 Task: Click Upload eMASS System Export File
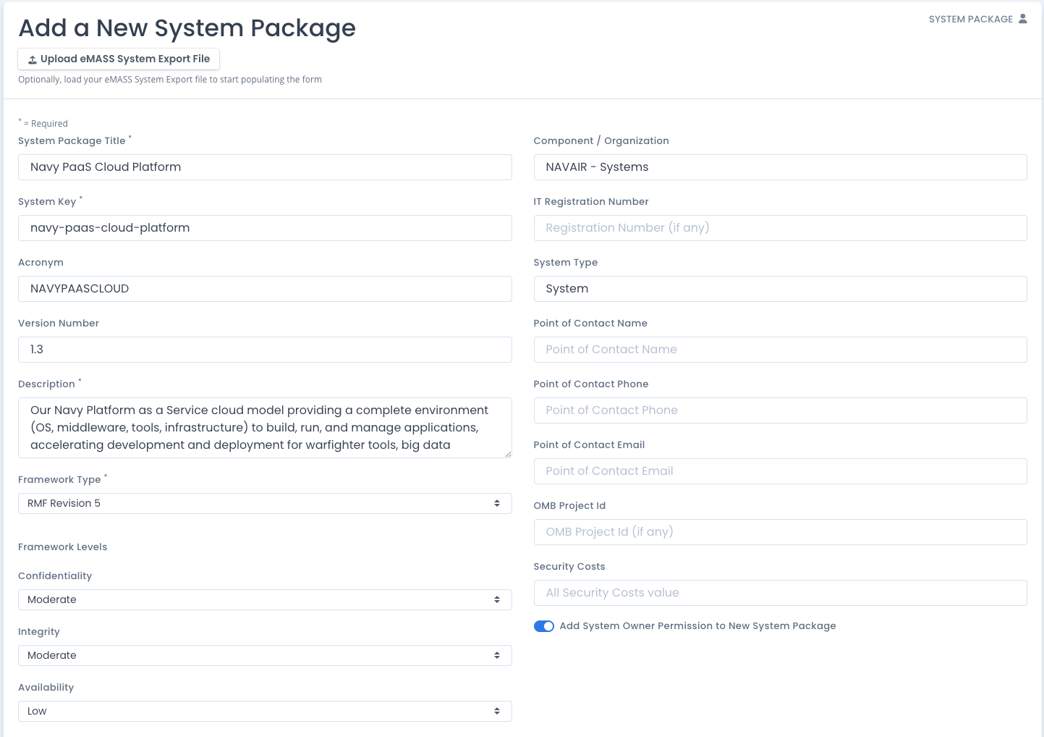tap(118, 59)
